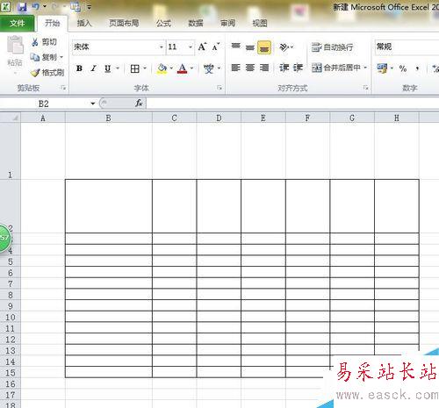Open the font name dropdown 宋体
This screenshot has height=408, width=439.
coord(162,47)
